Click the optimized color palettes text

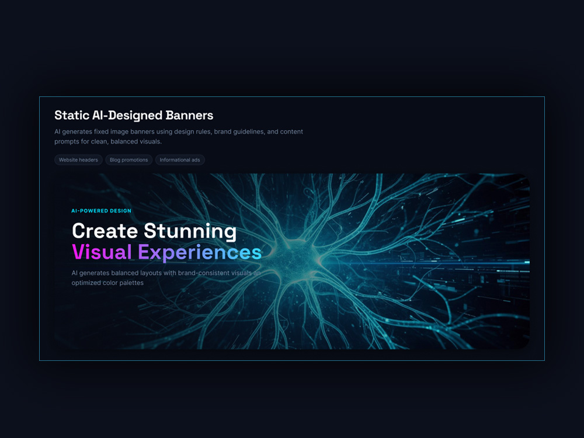(107, 283)
